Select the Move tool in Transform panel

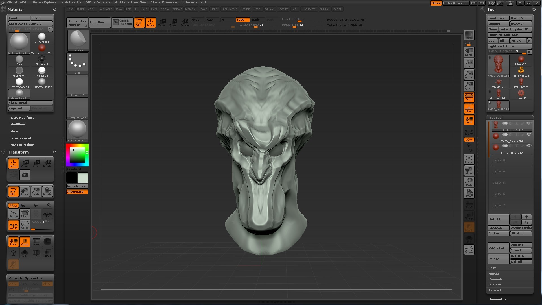point(25,163)
